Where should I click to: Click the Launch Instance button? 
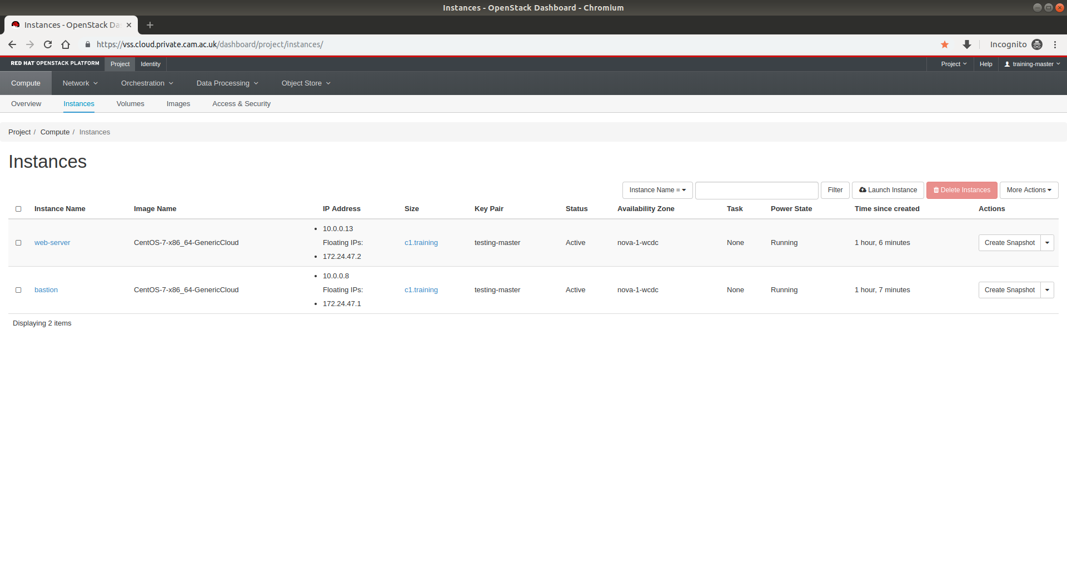click(x=887, y=190)
